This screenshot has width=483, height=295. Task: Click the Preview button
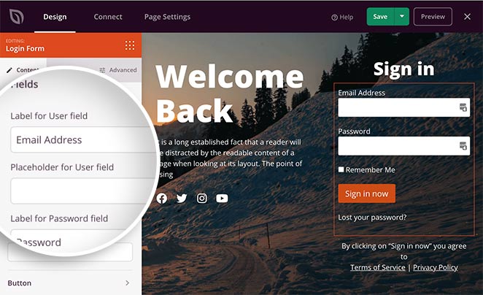tap(433, 16)
